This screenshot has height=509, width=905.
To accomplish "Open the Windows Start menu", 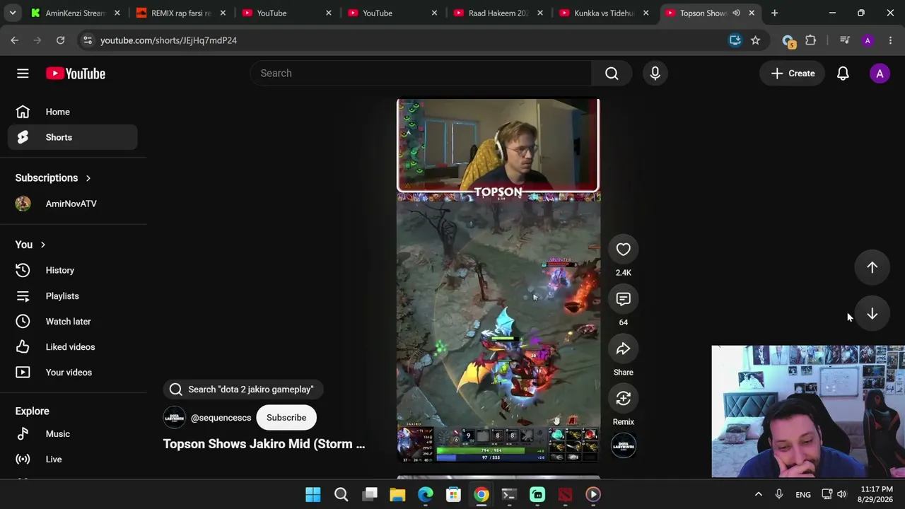I will 313,494.
